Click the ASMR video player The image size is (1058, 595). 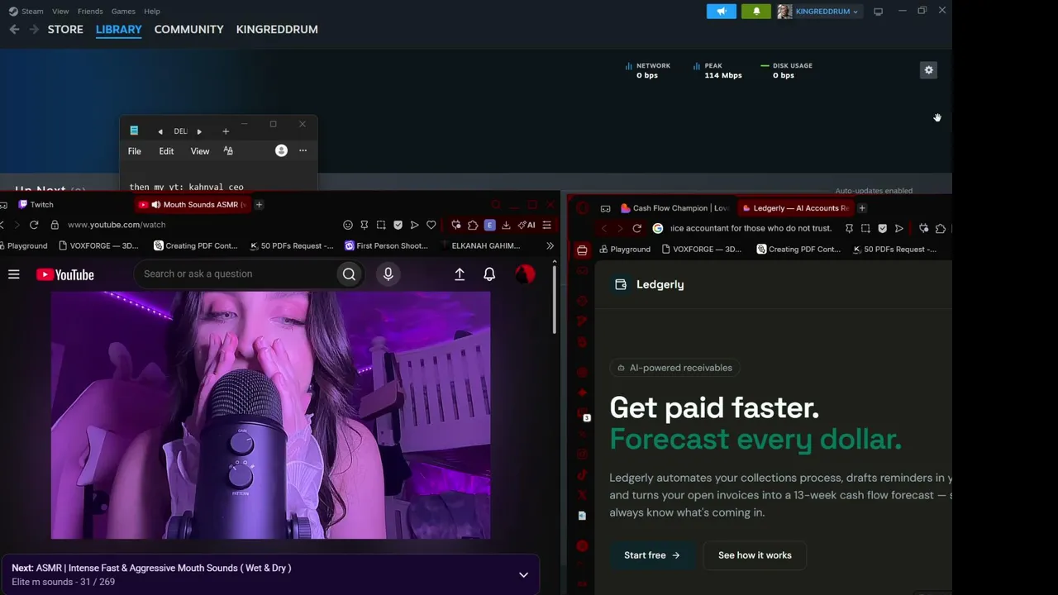coord(270,415)
